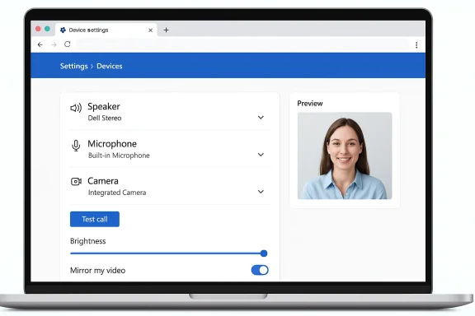Click the Integrated Camera text

117,193
